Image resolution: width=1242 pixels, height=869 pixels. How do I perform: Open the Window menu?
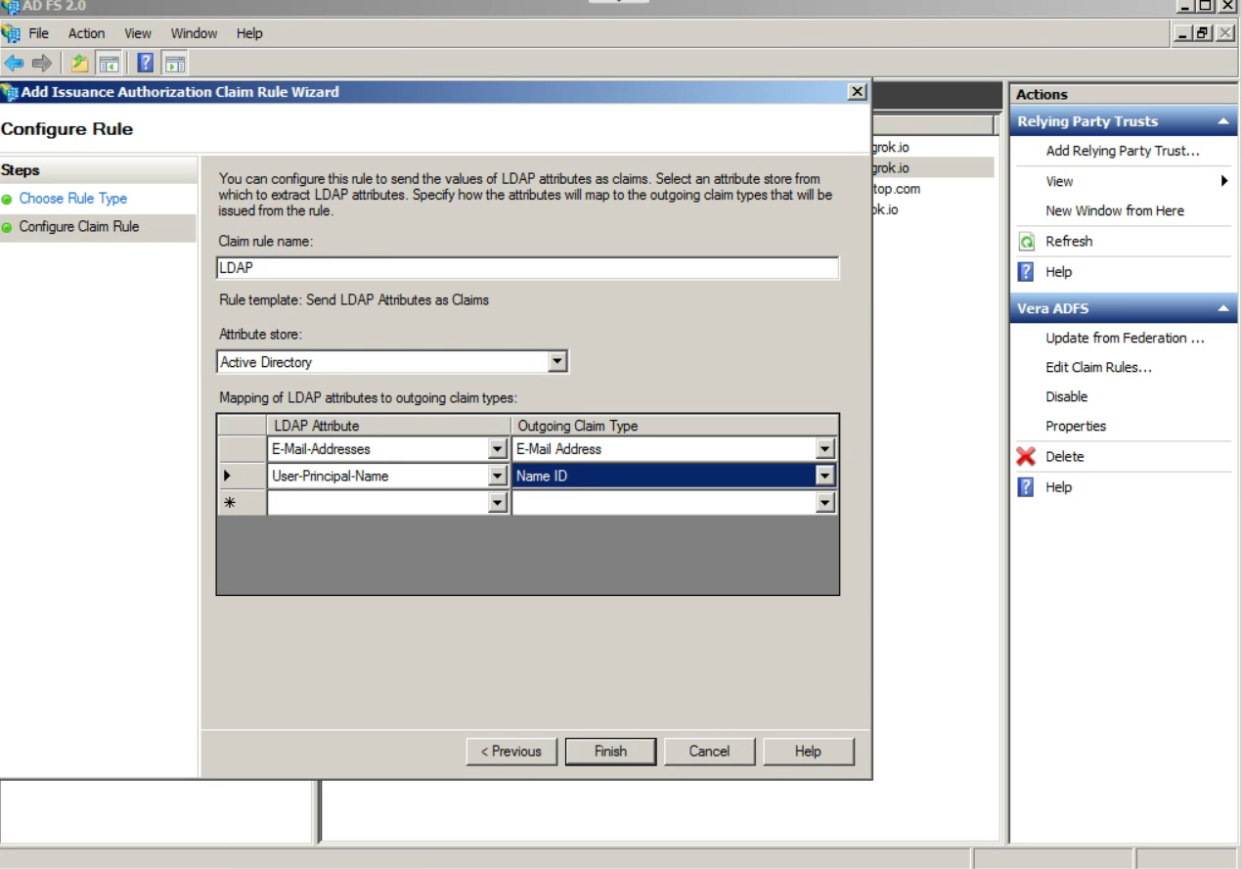point(194,33)
